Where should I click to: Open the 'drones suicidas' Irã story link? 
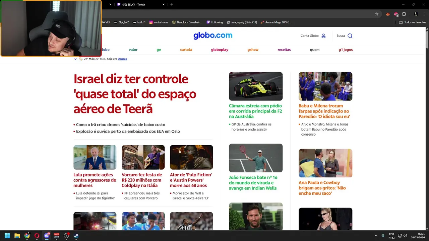click(121, 125)
